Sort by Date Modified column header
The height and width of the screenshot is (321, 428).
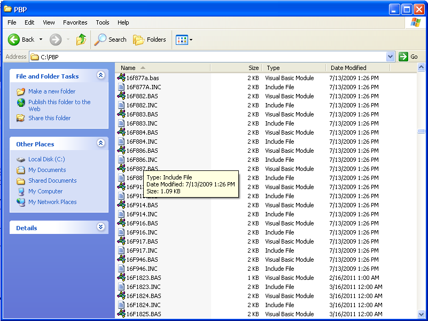pos(348,68)
